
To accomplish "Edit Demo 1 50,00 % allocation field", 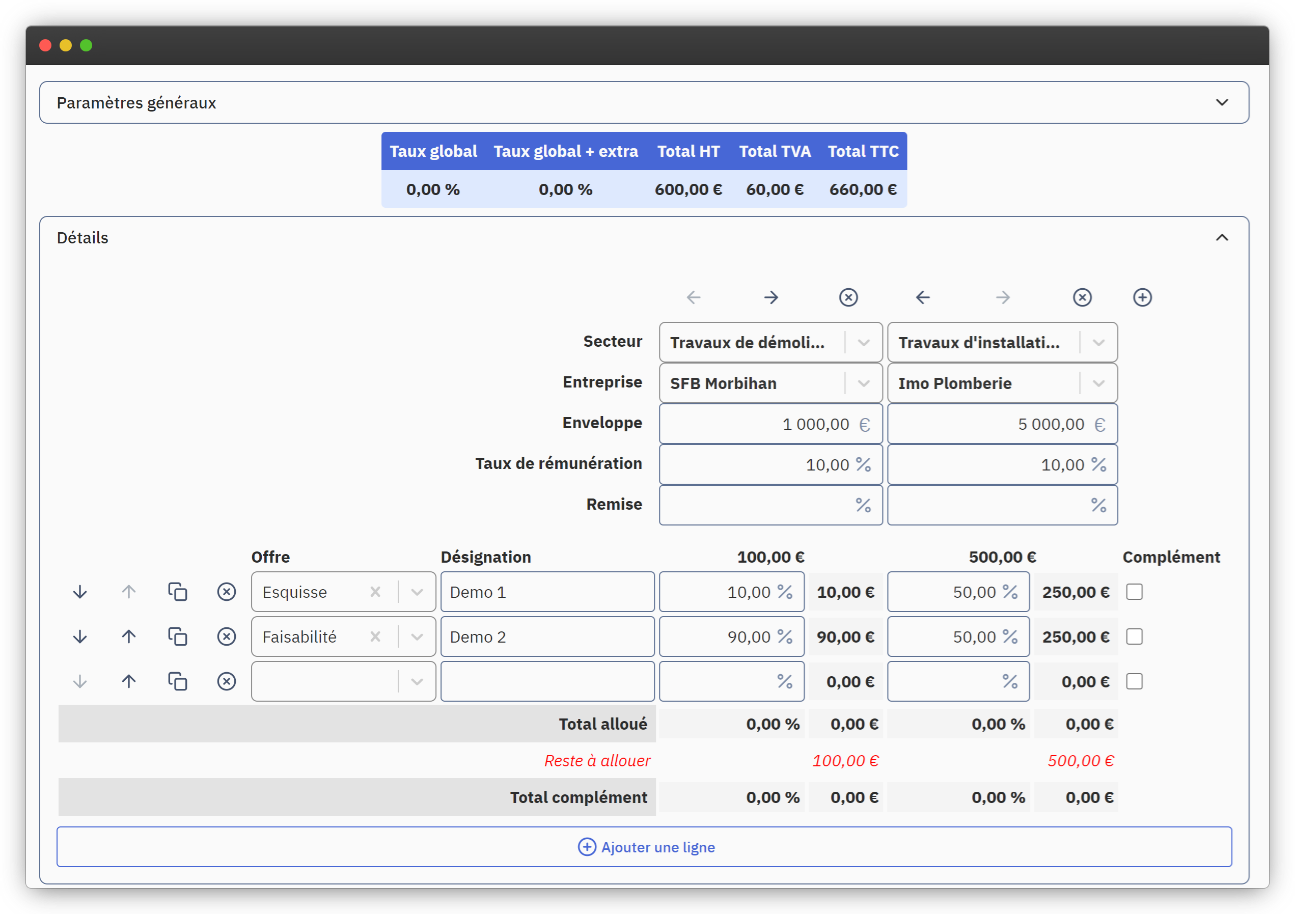I will coord(958,592).
